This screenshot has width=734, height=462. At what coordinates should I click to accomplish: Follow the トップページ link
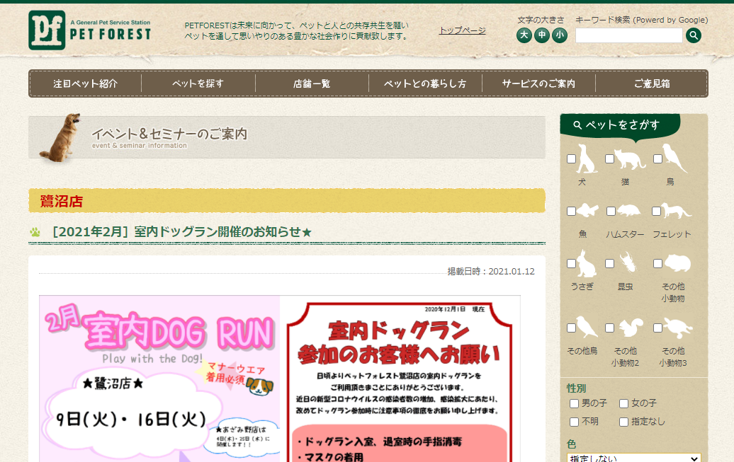pos(462,30)
